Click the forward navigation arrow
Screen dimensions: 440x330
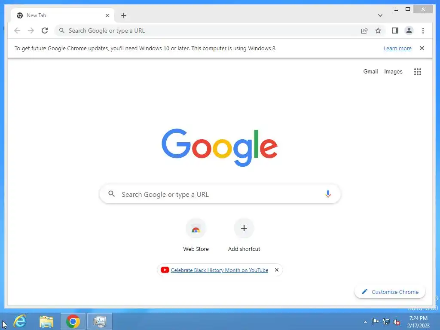click(31, 31)
